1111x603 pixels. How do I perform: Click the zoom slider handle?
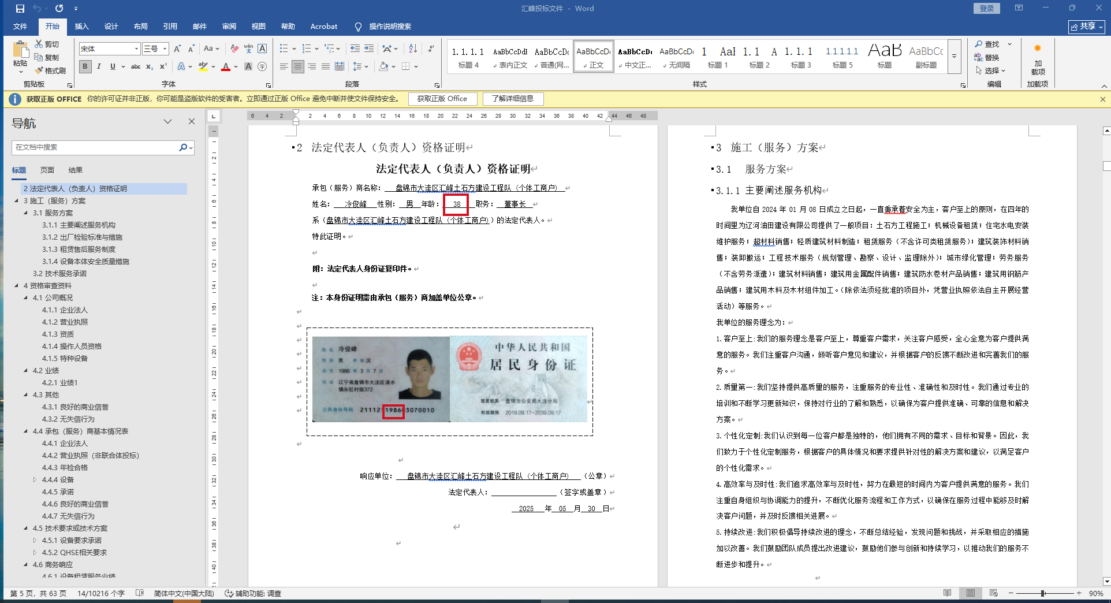coord(1043,593)
